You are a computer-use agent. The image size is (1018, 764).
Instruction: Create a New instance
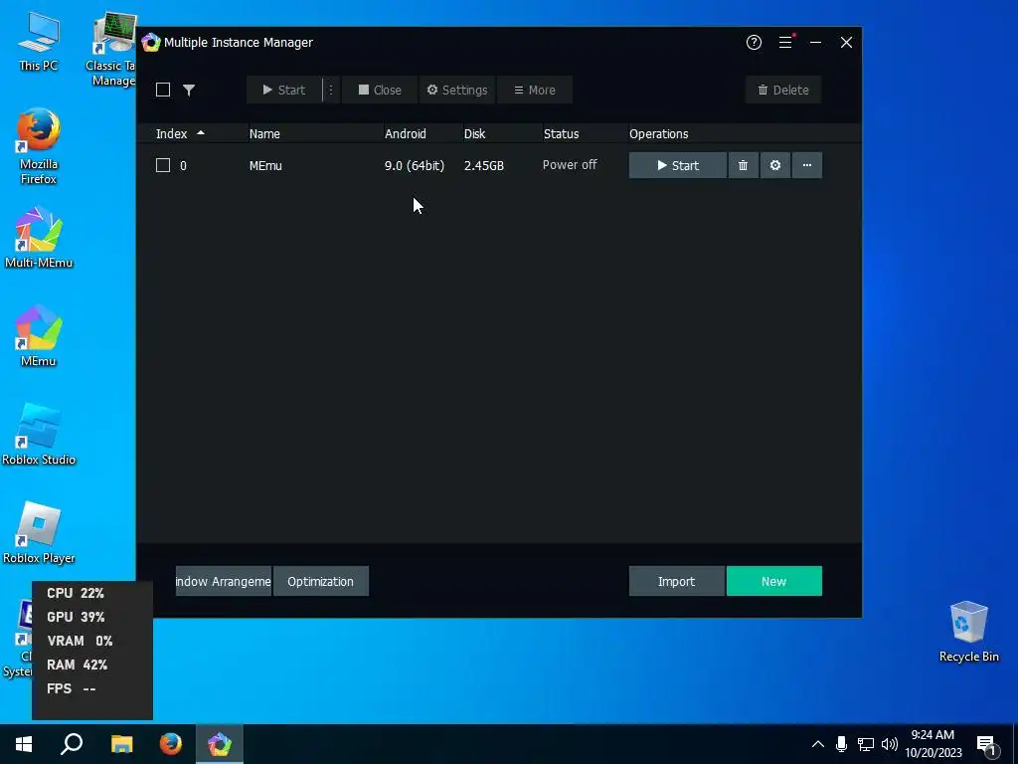coord(773,581)
